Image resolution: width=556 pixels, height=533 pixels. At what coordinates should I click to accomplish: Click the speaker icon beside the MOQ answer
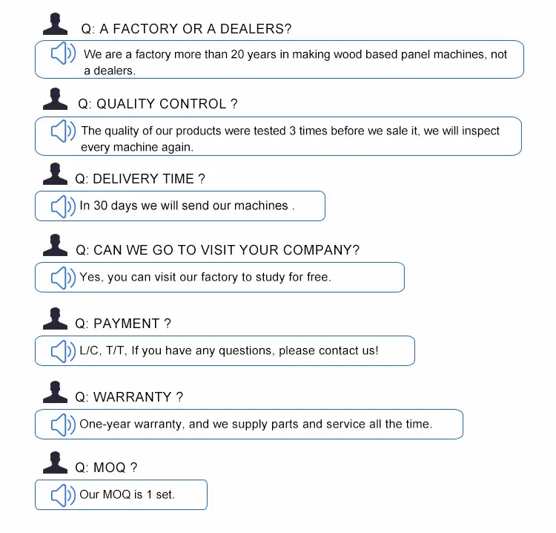coord(63,494)
